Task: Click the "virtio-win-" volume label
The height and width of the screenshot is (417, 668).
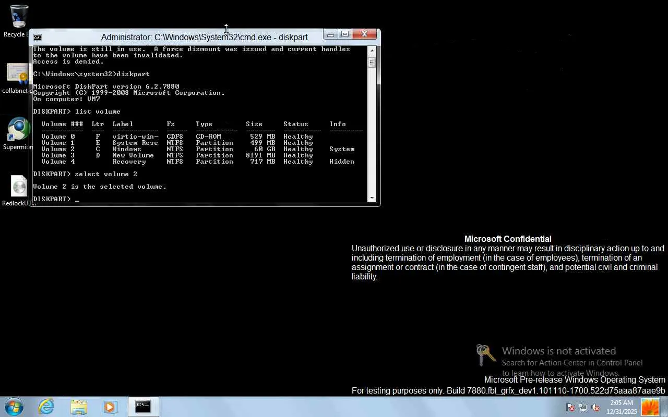Action: tap(135, 137)
